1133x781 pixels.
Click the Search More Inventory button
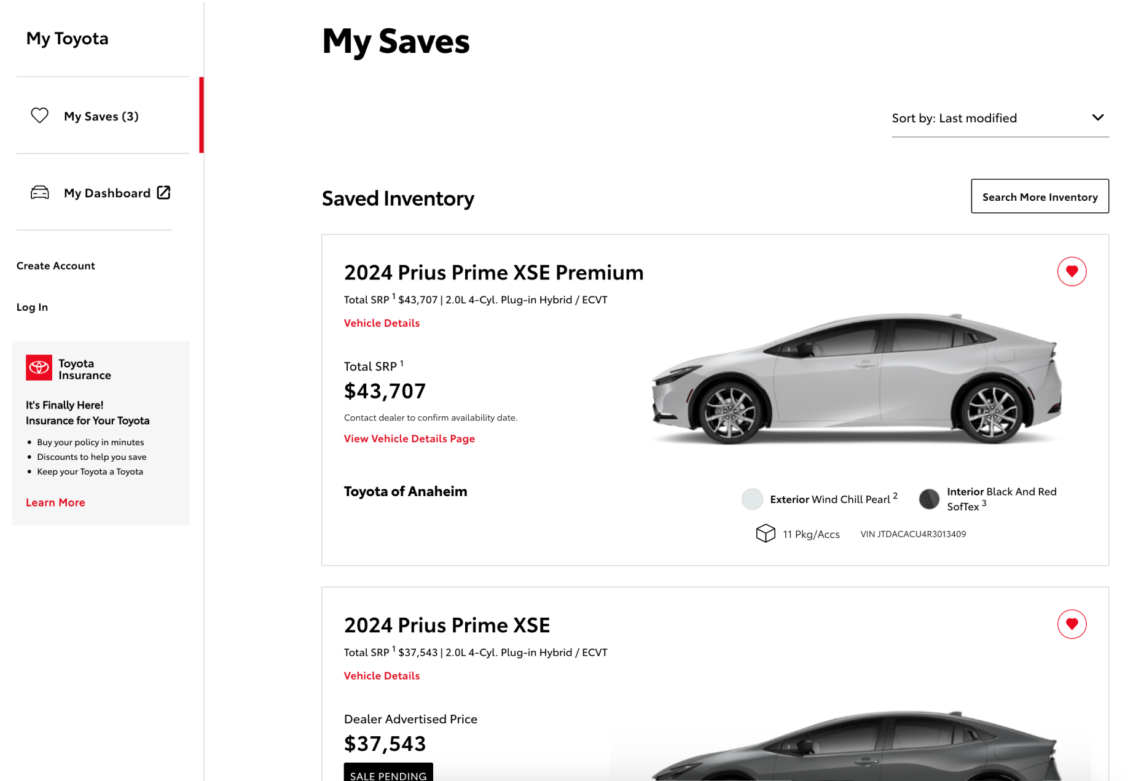pos(1040,196)
